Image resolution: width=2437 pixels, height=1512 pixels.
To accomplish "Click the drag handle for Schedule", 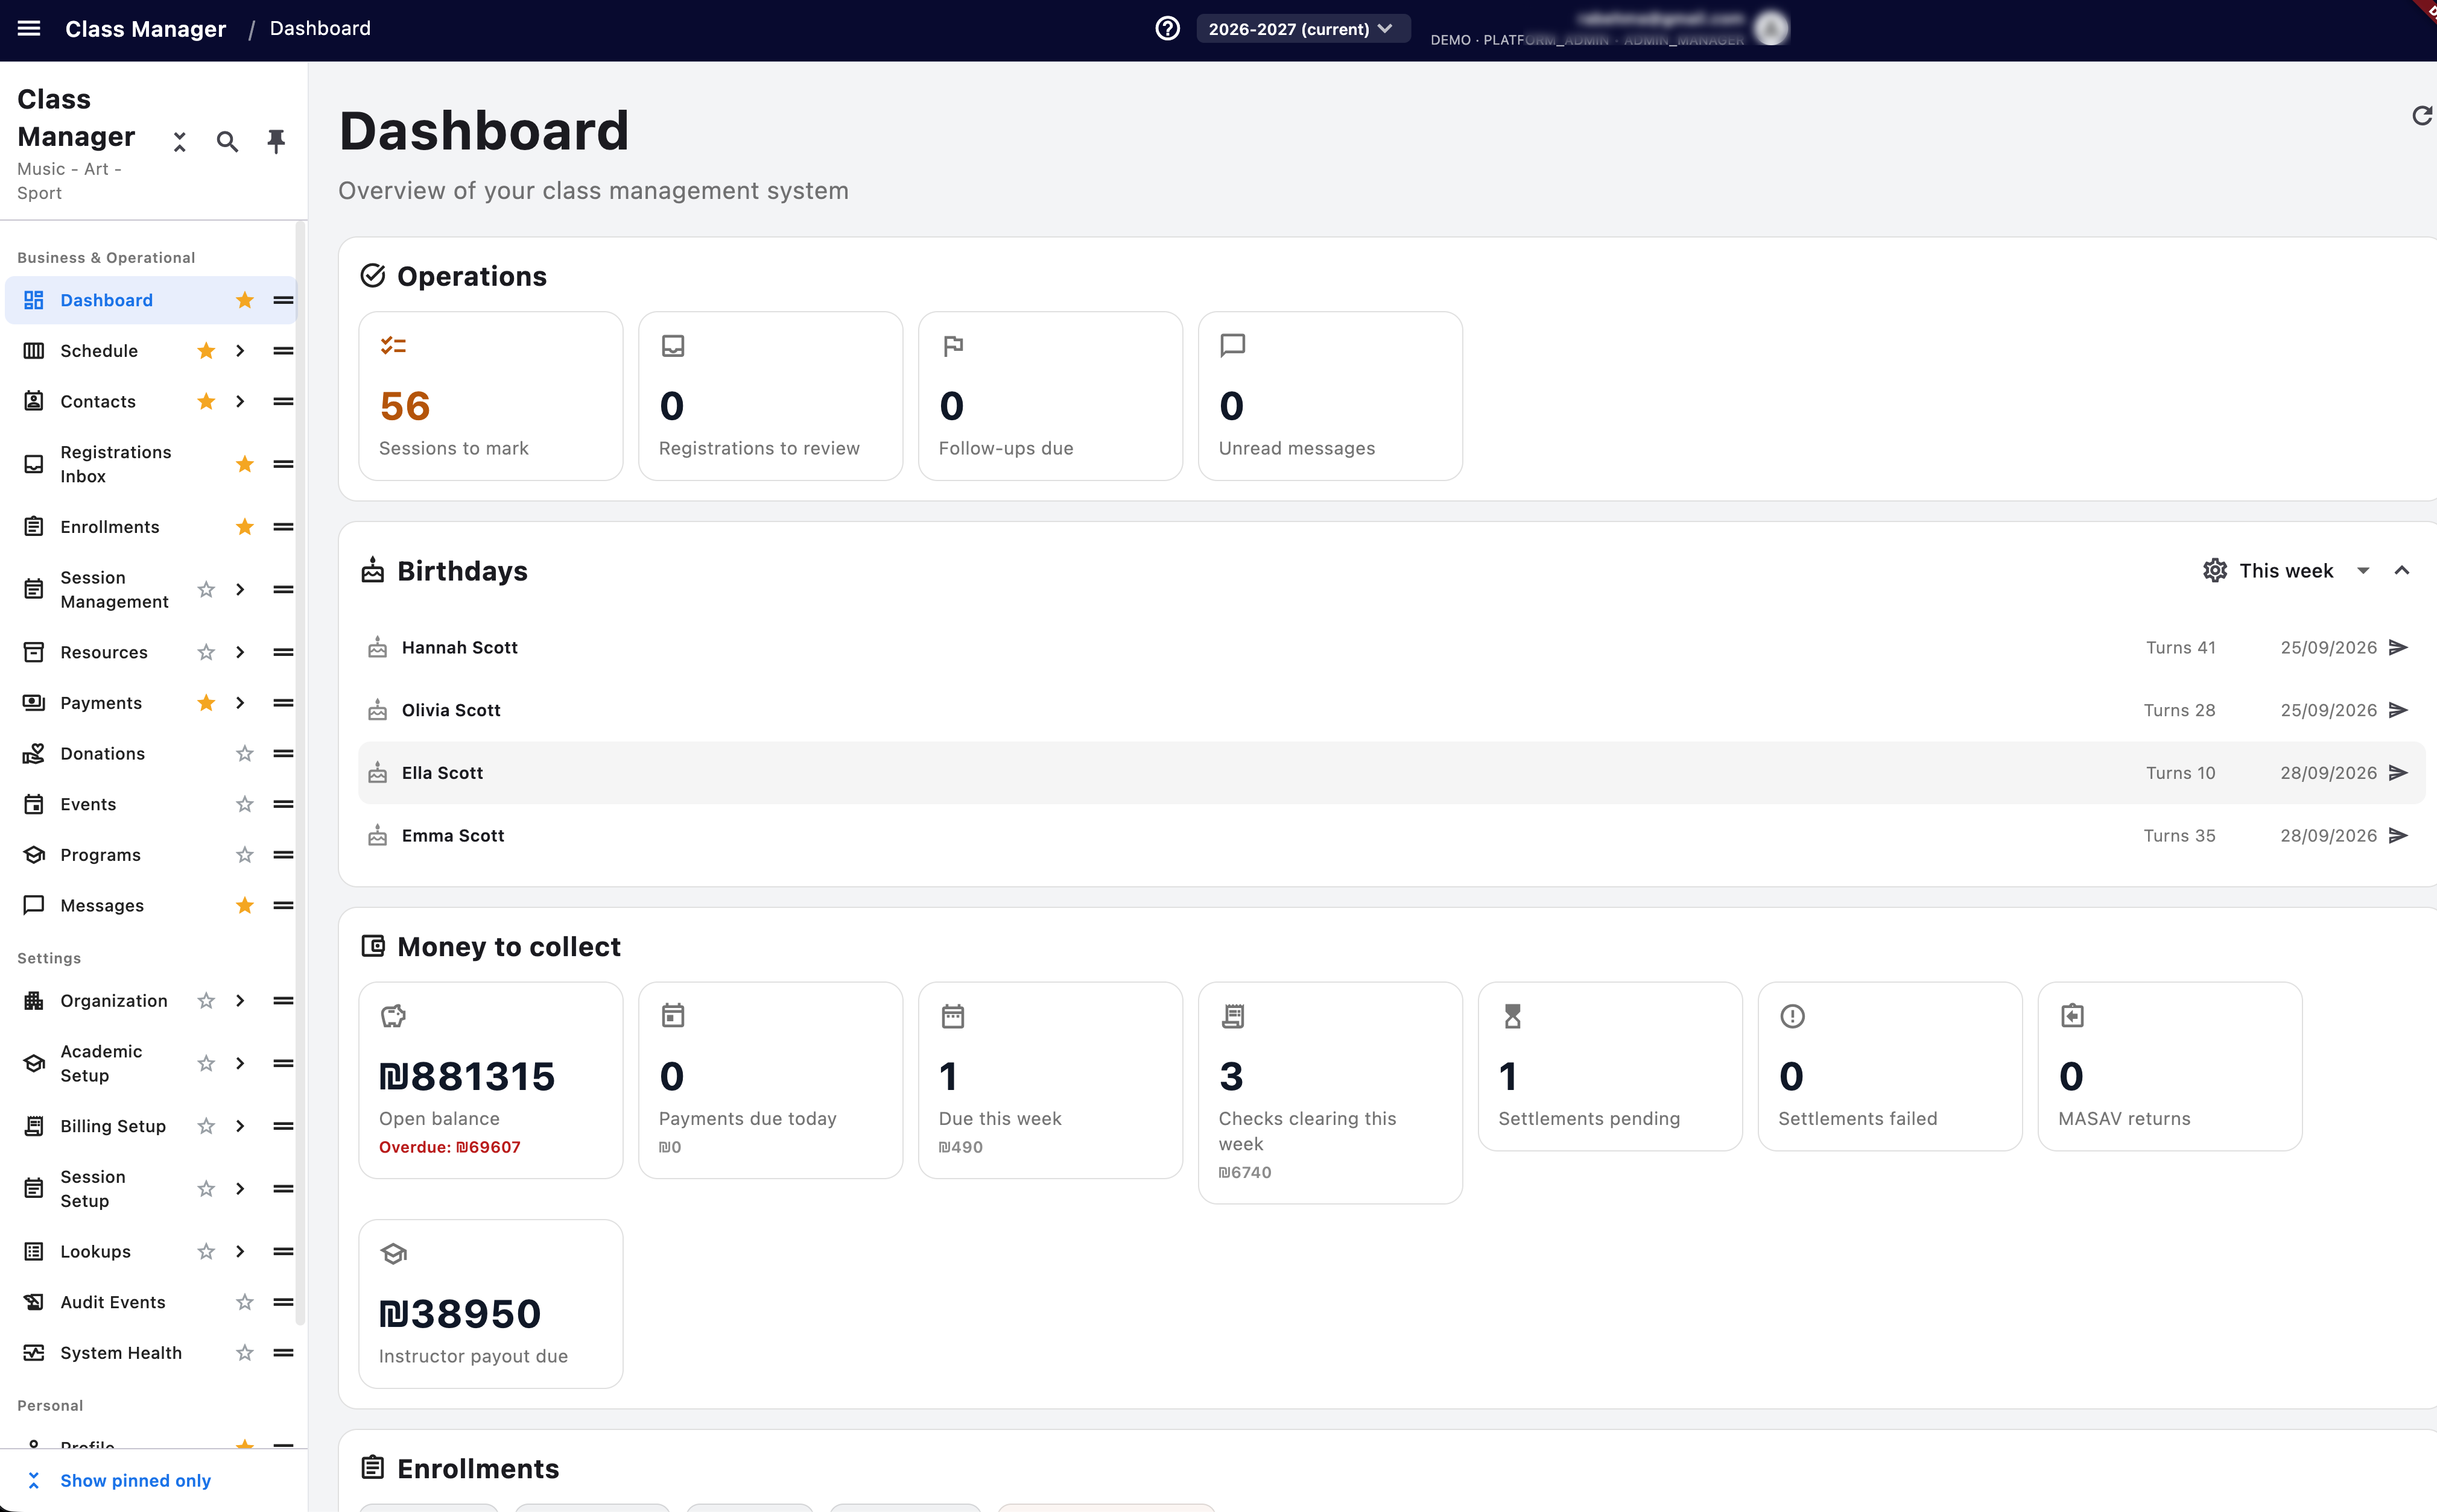I will 283,351.
